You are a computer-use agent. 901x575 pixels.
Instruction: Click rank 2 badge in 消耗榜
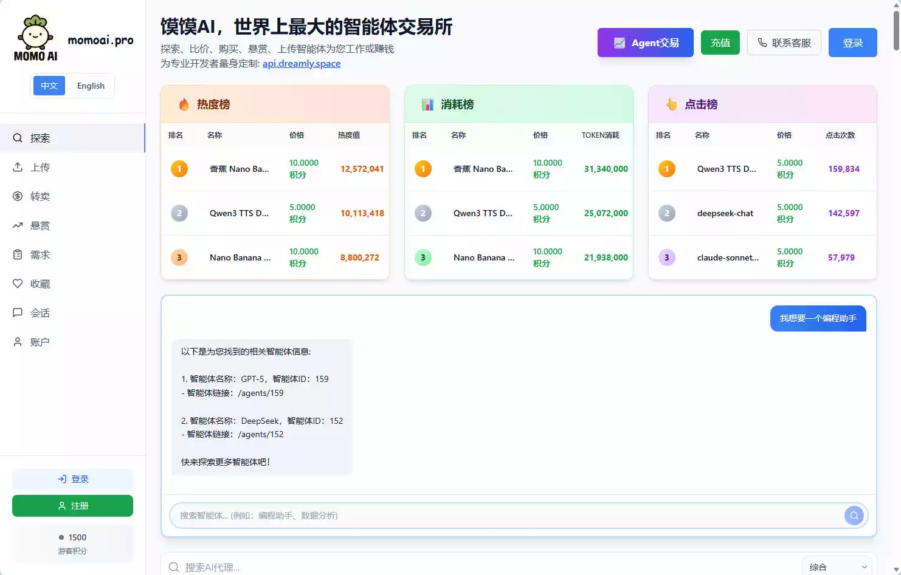click(423, 213)
